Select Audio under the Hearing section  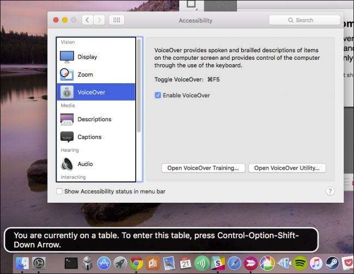click(85, 164)
